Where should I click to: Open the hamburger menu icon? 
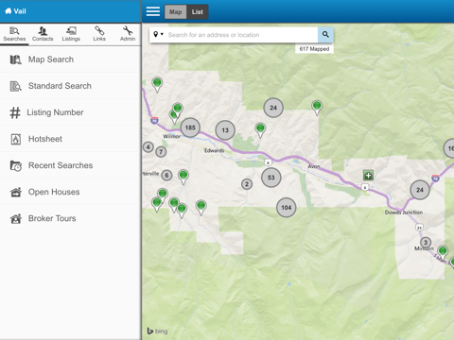point(153,11)
